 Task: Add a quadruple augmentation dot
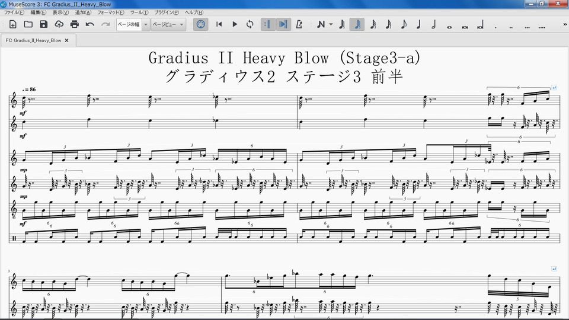point(542,27)
